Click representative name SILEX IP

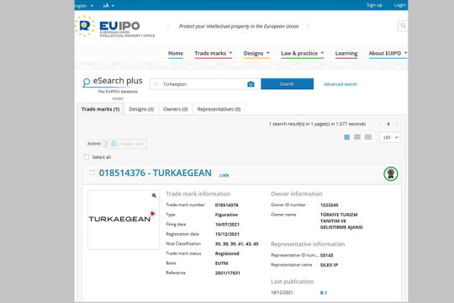point(330,265)
